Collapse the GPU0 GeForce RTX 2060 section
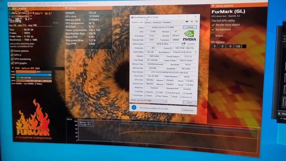 pos(13,68)
